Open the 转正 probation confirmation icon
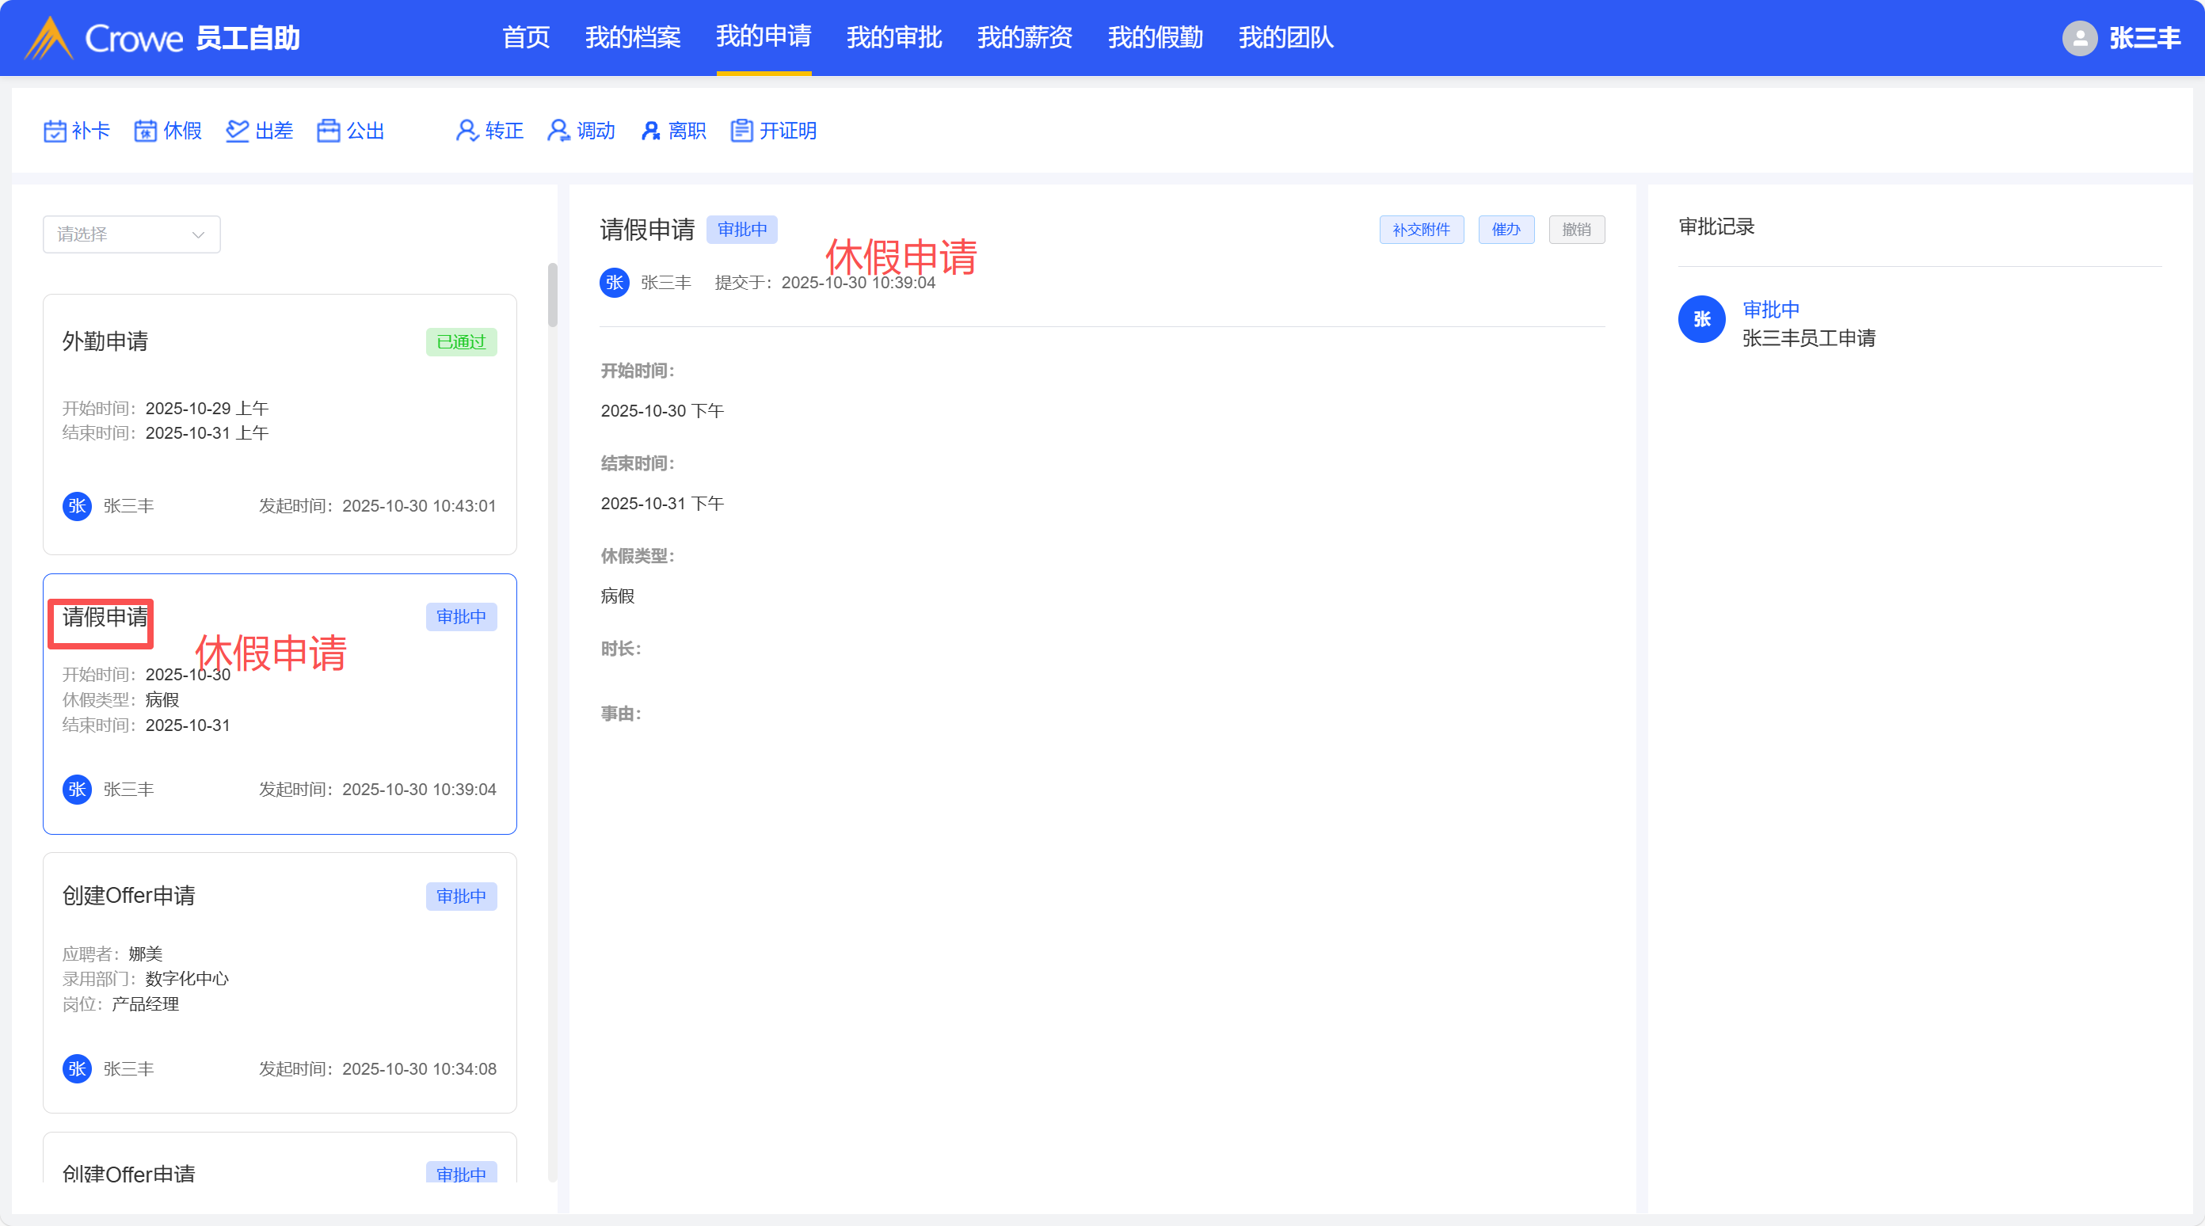Screen dimensions: 2205x1226 point(488,130)
